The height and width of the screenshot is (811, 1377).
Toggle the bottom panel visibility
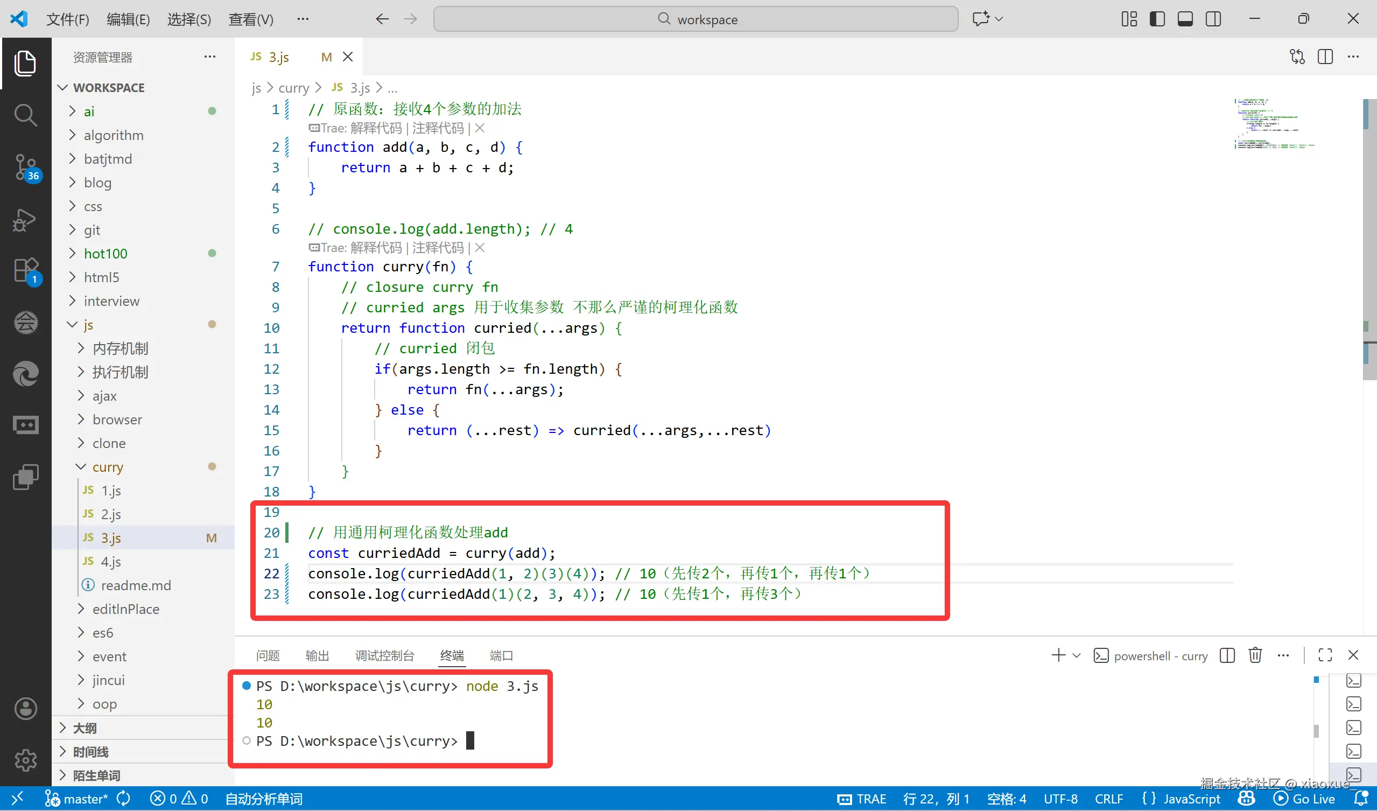pos(1185,19)
